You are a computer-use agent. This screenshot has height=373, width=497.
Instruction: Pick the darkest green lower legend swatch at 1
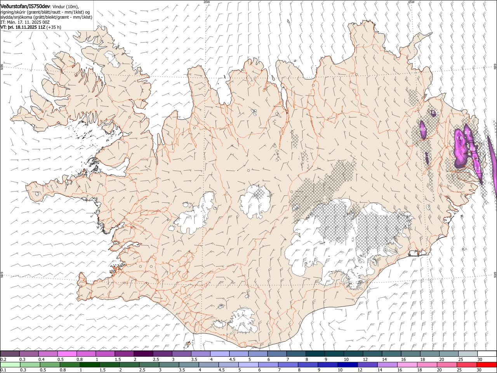point(90,365)
